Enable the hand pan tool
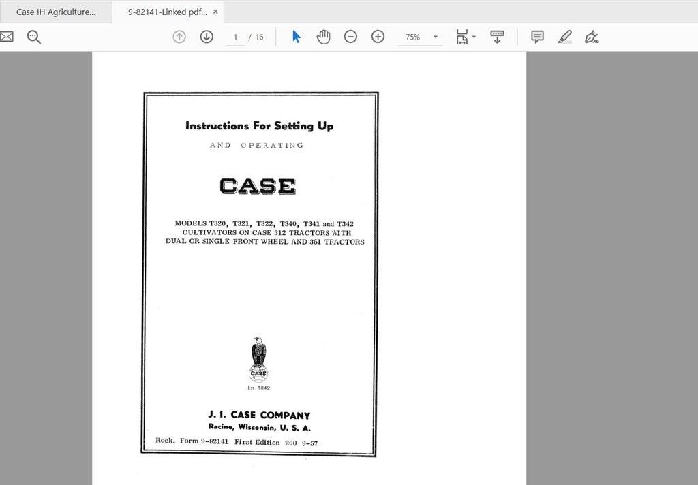Image resolution: width=698 pixels, height=485 pixels. click(323, 37)
